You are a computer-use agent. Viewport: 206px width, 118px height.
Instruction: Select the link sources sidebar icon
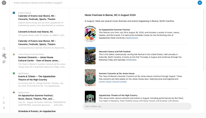(4, 55)
